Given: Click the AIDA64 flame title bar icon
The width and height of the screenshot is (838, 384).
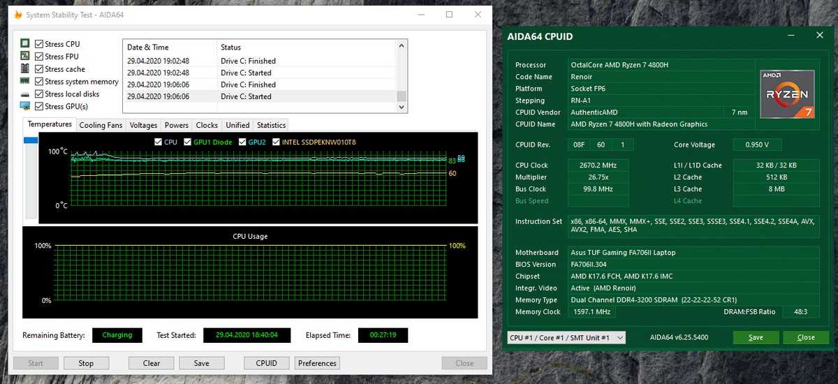Looking at the screenshot, I should click(18, 15).
